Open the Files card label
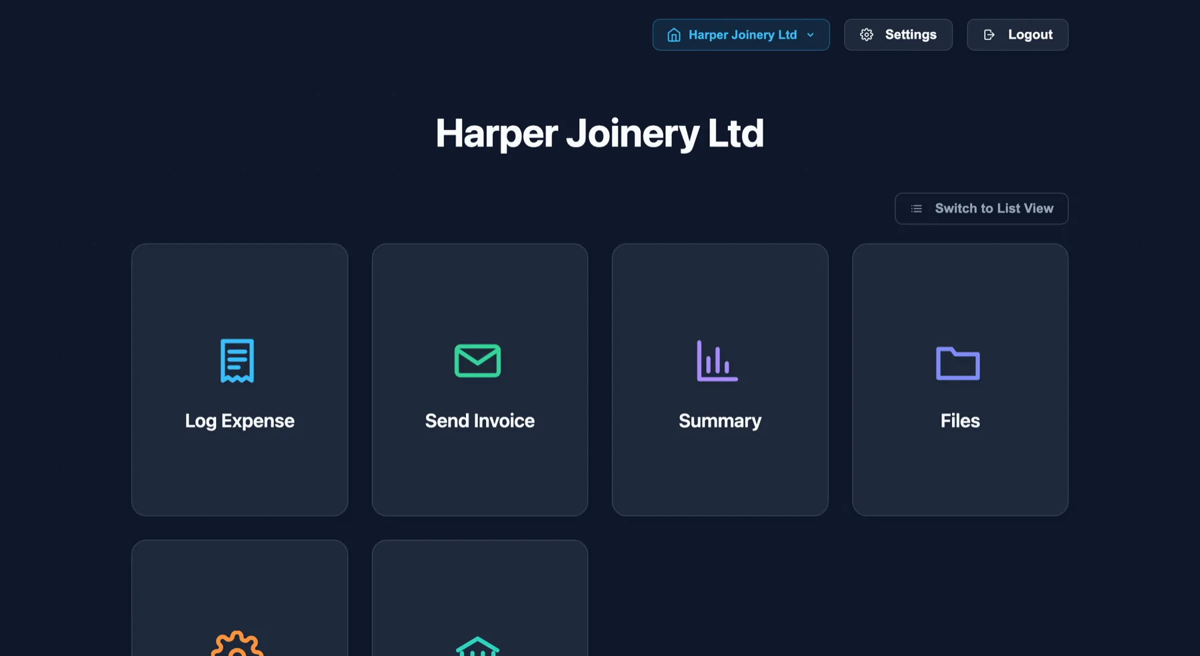Viewport: 1200px width, 656px height. click(960, 421)
